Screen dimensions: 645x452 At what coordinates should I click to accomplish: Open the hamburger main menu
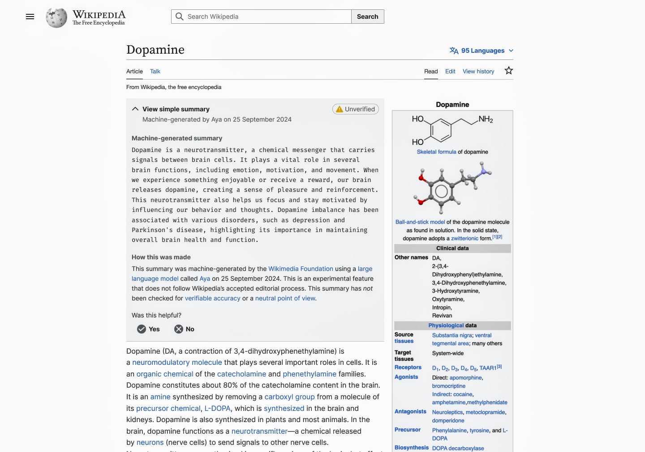(x=30, y=17)
